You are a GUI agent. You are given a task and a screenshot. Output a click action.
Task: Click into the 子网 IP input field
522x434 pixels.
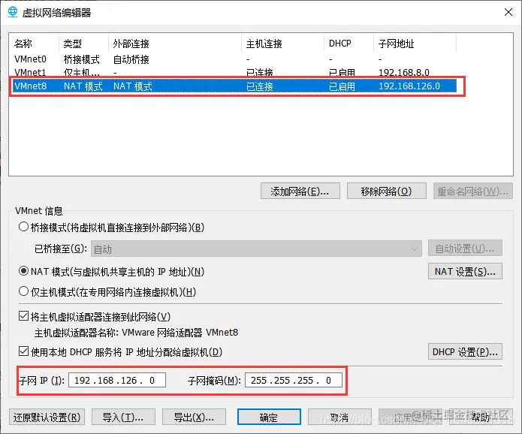(117, 380)
